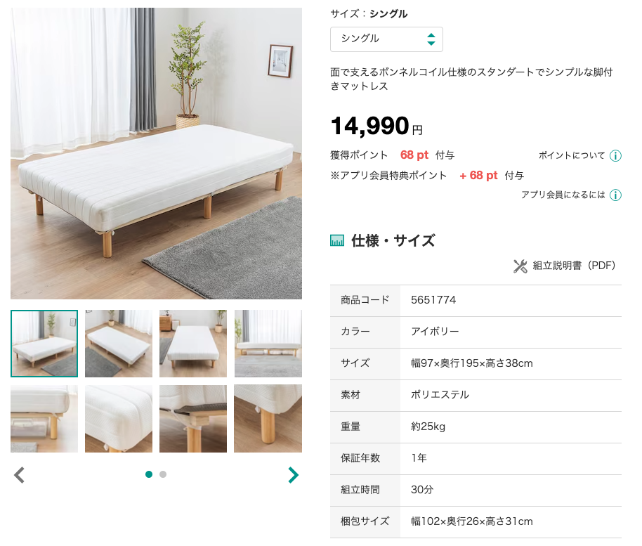Click info icon beside アプリ会員になるには
This screenshot has height=546, width=642.
click(x=615, y=195)
